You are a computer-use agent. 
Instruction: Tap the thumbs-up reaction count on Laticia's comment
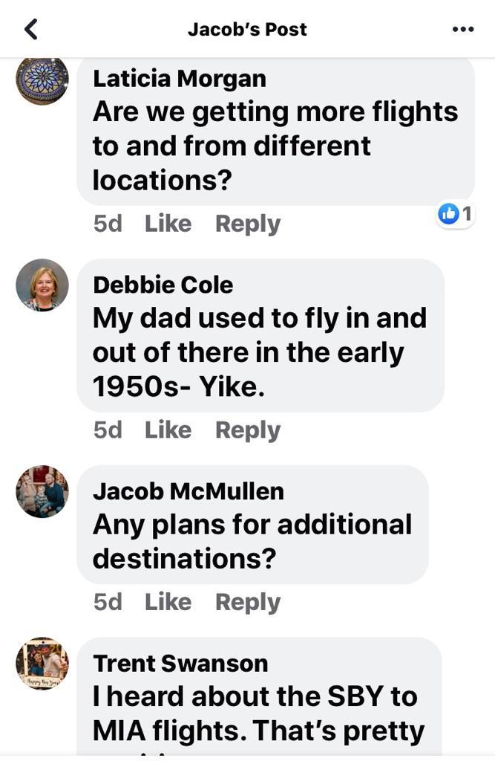[x=455, y=214]
